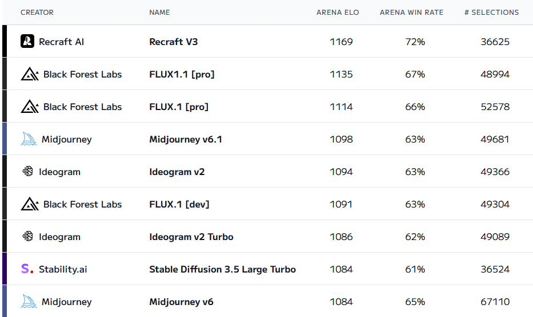533x317 pixels.
Task: Select the Midjourney v6.1 model name
Action: coord(186,140)
